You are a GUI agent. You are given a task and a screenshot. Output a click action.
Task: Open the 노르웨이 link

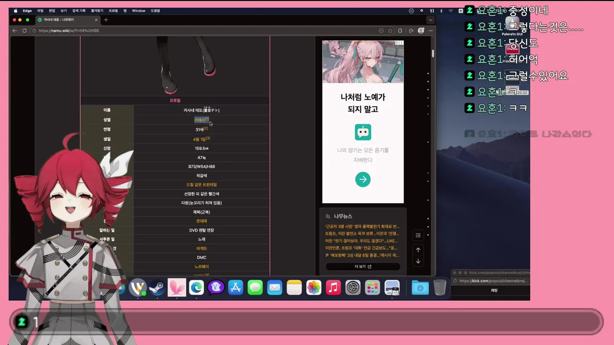pos(201,266)
